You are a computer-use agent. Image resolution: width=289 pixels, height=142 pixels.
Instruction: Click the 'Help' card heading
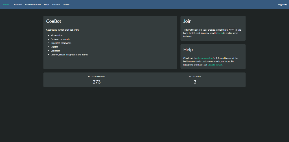click(188, 49)
